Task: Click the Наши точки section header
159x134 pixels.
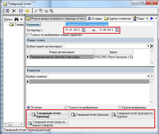Action: point(90,40)
